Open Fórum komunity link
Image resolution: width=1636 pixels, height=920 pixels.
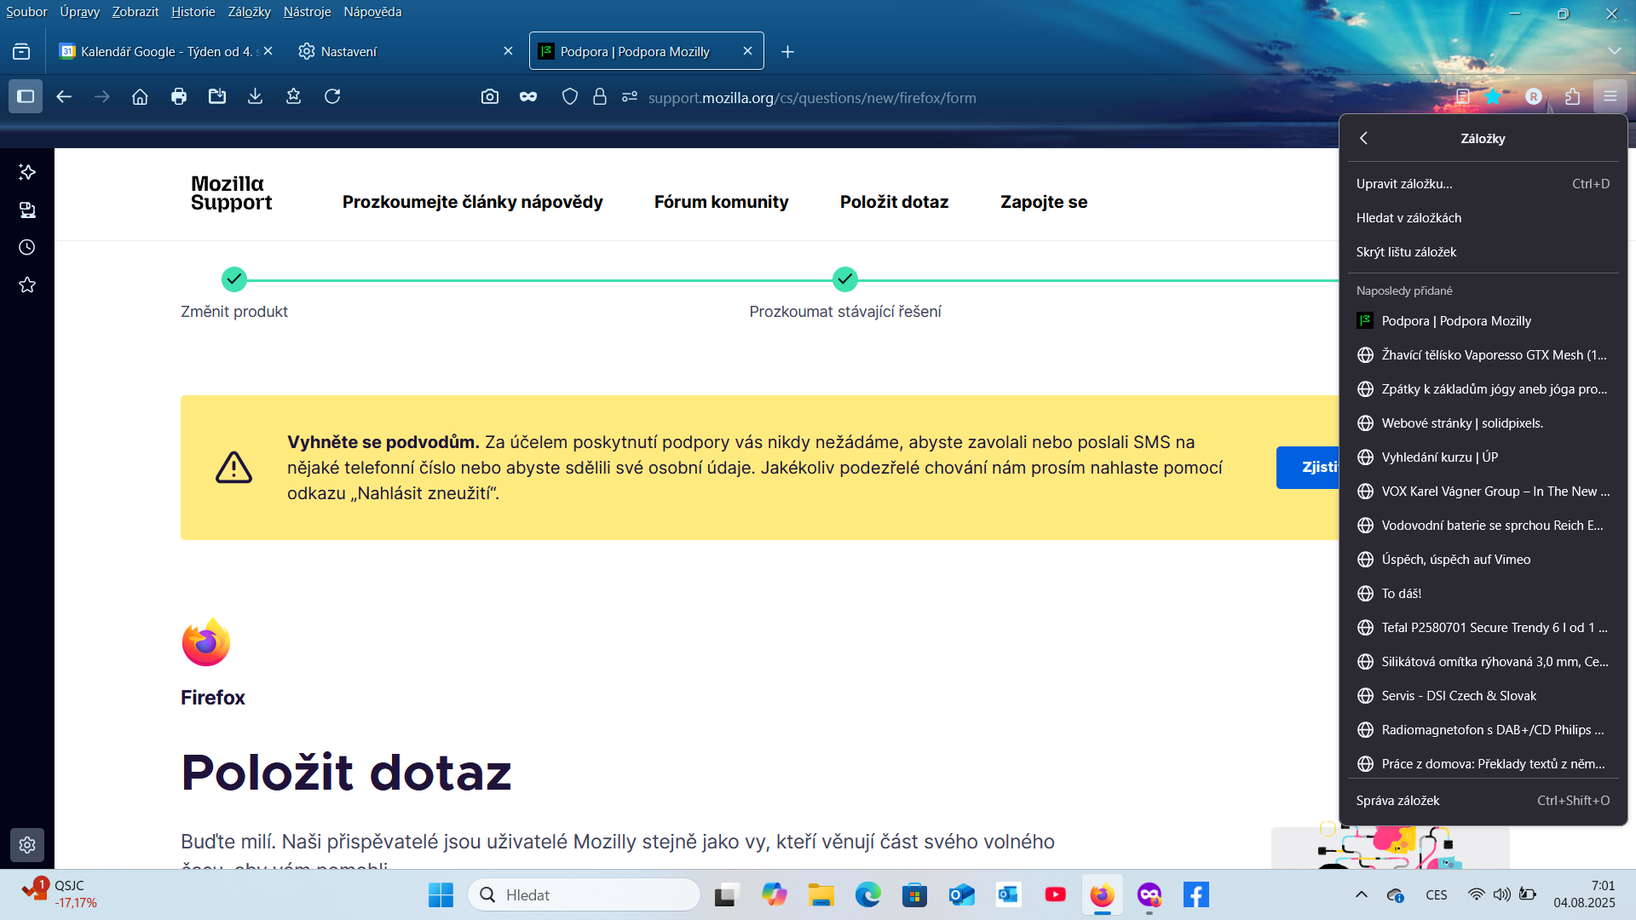coord(721,202)
